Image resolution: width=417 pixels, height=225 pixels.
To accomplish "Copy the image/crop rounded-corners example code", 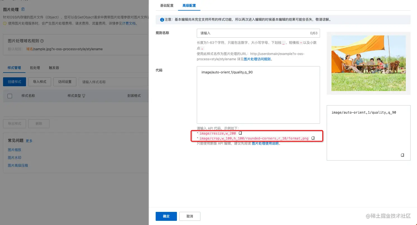I will (313, 138).
